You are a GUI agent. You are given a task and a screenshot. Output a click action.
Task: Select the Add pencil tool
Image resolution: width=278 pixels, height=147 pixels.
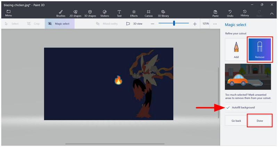pyautogui.click(x=236, y=50)
